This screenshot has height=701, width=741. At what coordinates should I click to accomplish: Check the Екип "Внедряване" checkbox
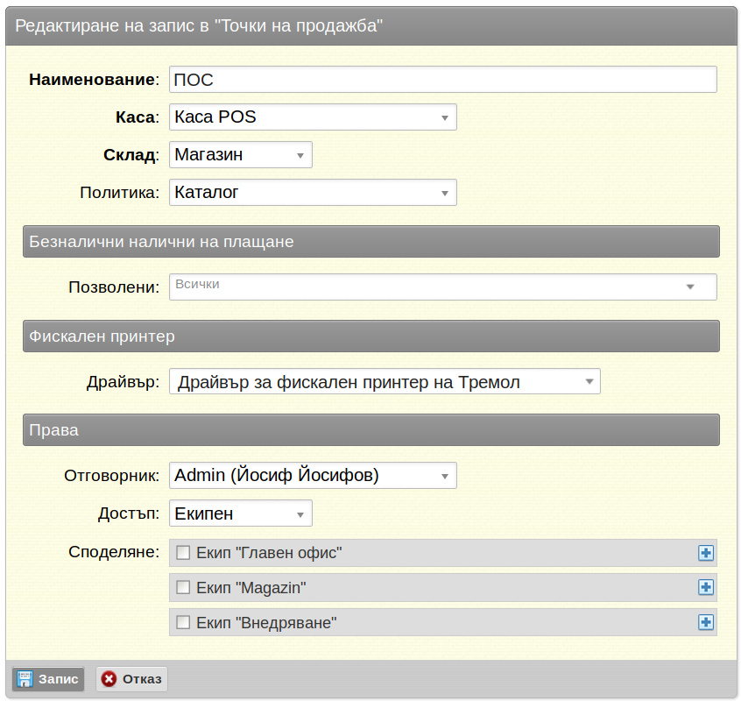pyautogui.click(x=183, y=622)
